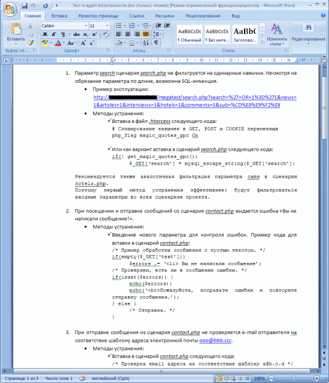This screenshot has height=383, width=329.
Task: Toggle Show paragraph marks (¶)
Action: tap(156, 43)
